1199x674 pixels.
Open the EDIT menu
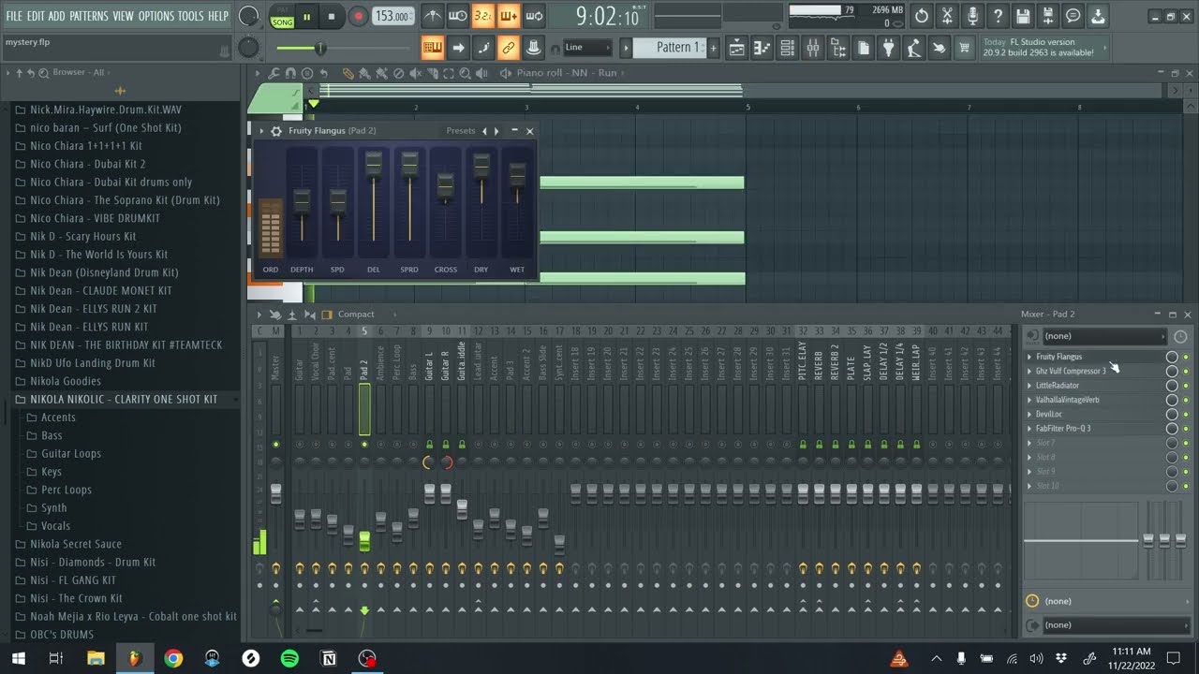(36, 16)
